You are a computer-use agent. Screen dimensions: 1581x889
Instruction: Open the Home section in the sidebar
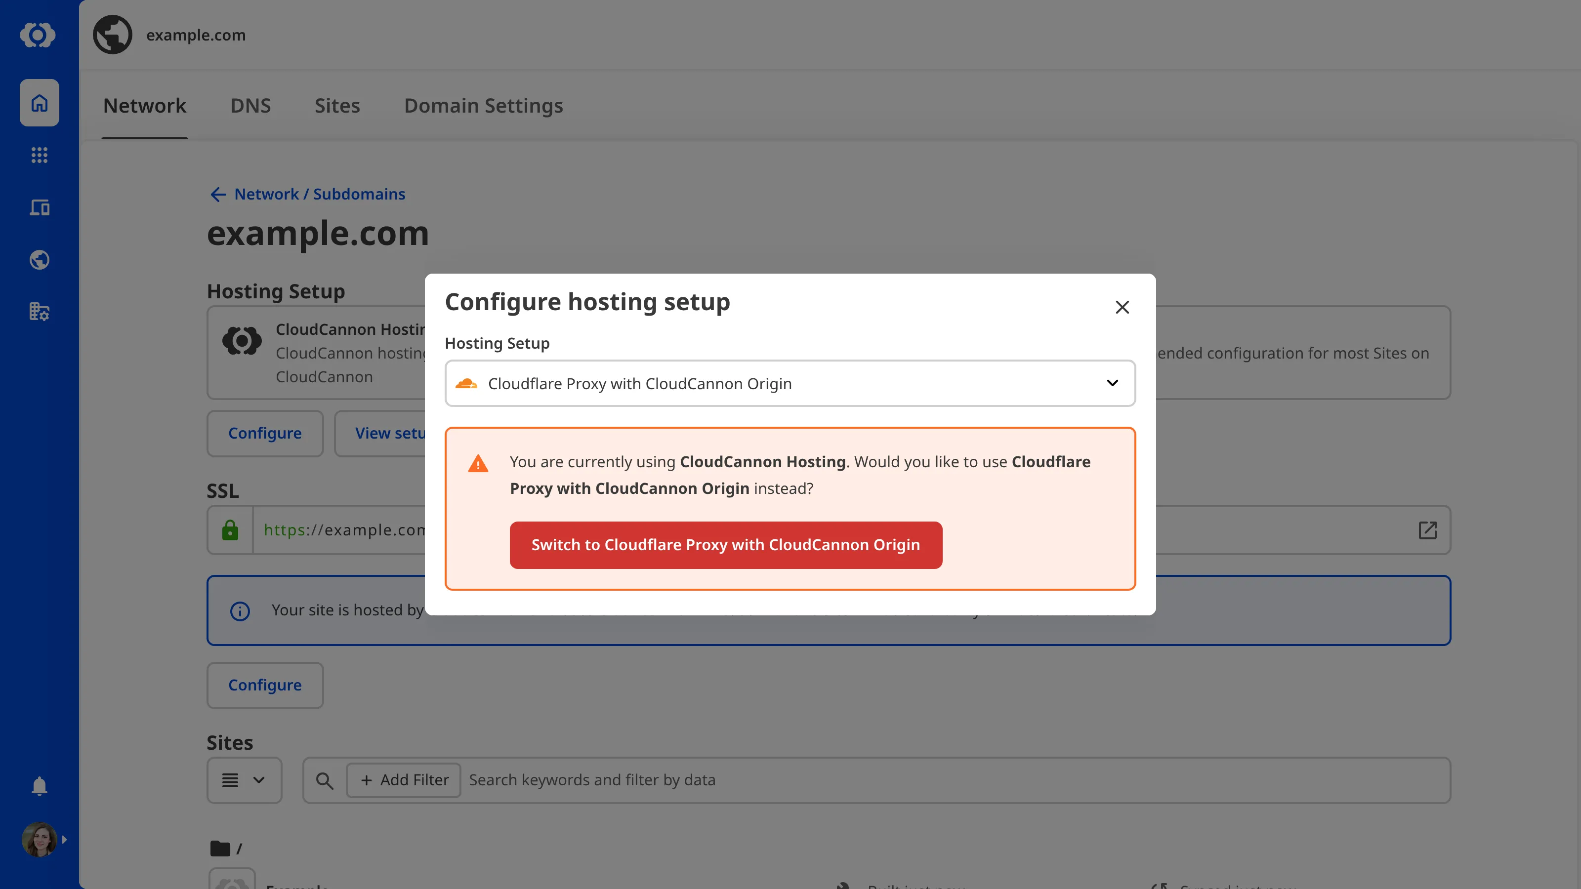point(39,102)
